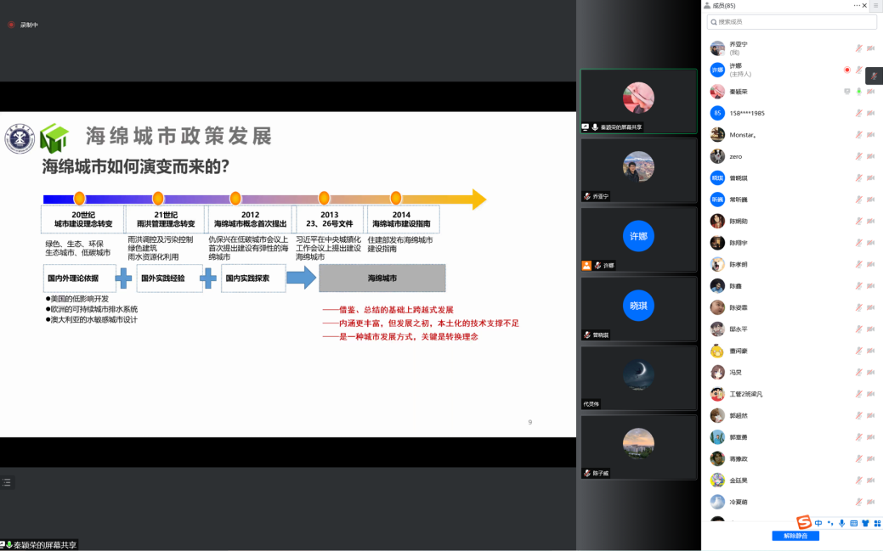Viewport: 883px width, 551px height.
Task: Click the Sogou voice input microphone
Action: (x=841, y=523)
